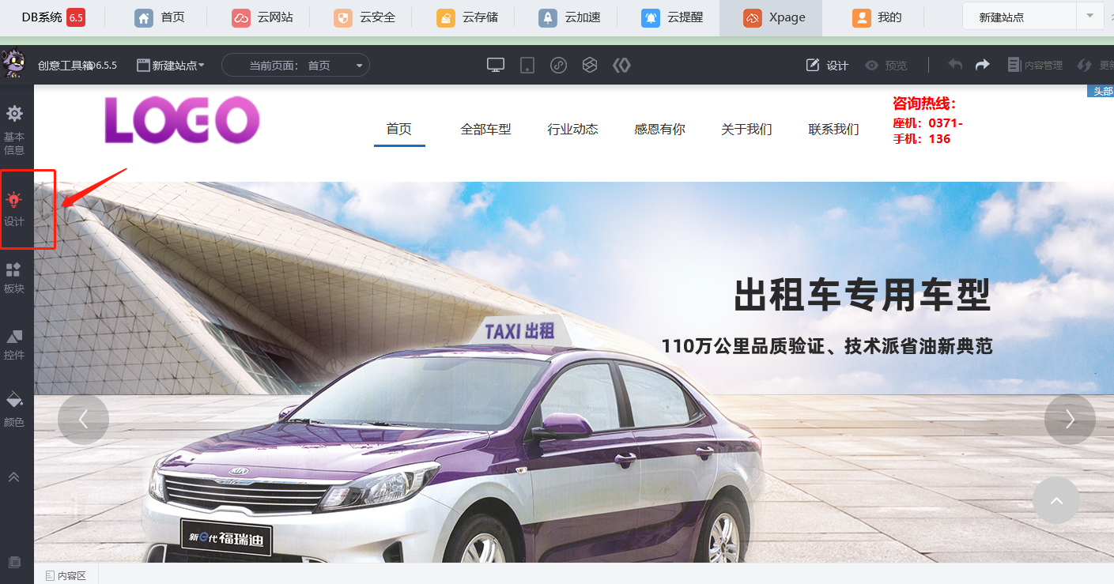The width and height of the screenshot is (1114, 584).
Task: Click the LOGO image
Action: [182, 120]
